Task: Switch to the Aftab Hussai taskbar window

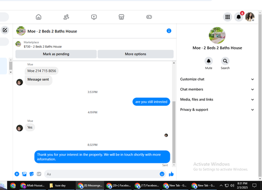Action: [x=32, y=185]
